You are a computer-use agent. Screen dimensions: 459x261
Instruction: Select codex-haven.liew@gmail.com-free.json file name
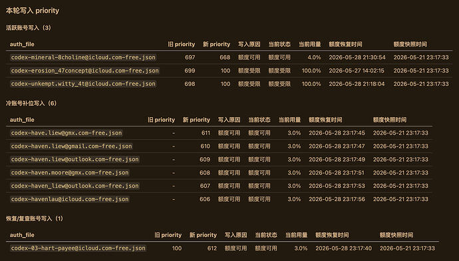[x=71, y=146]
